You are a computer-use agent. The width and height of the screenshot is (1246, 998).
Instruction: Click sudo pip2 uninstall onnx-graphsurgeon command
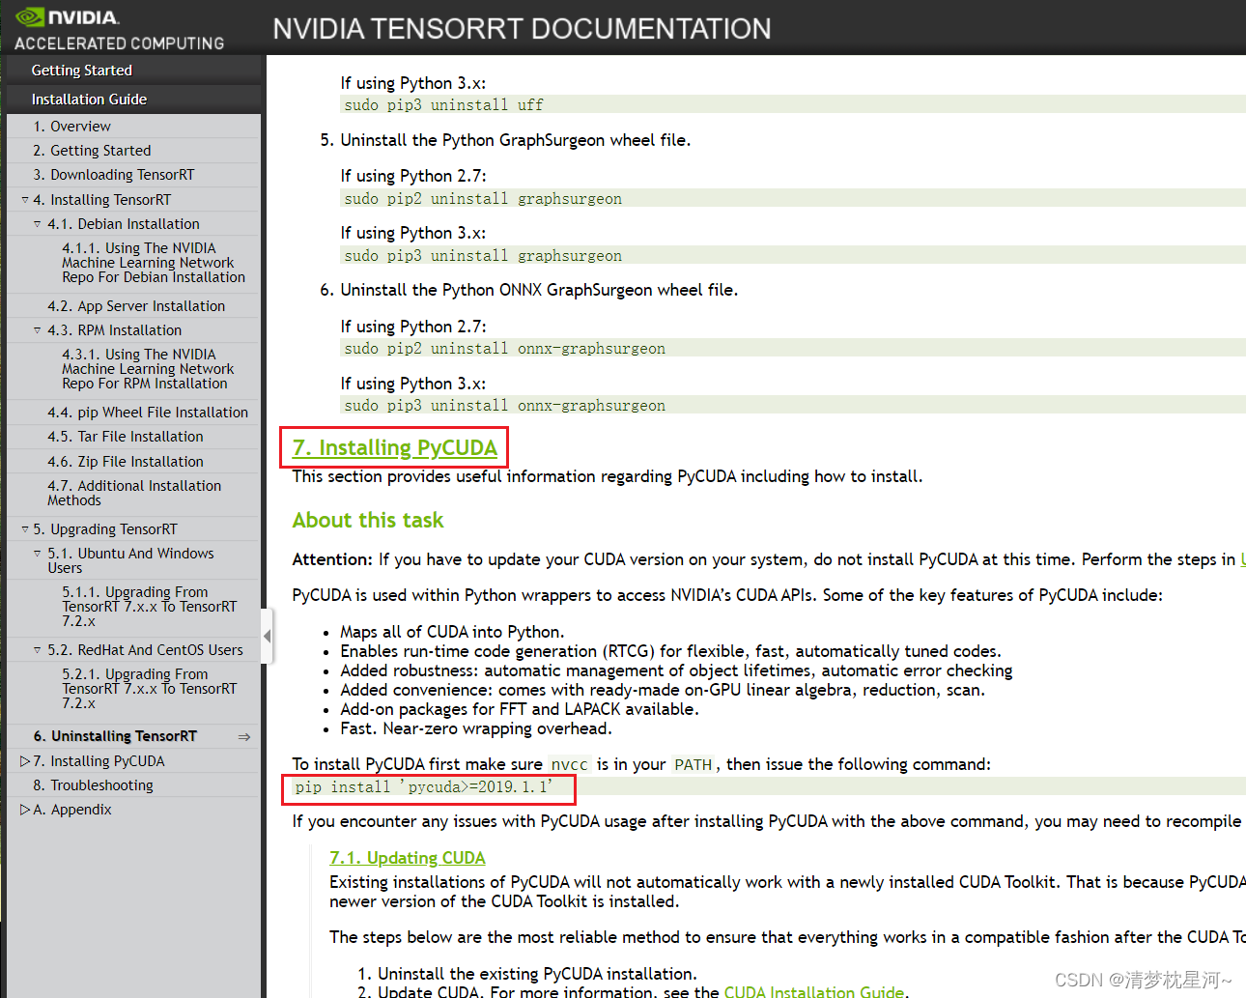[504, 349]
